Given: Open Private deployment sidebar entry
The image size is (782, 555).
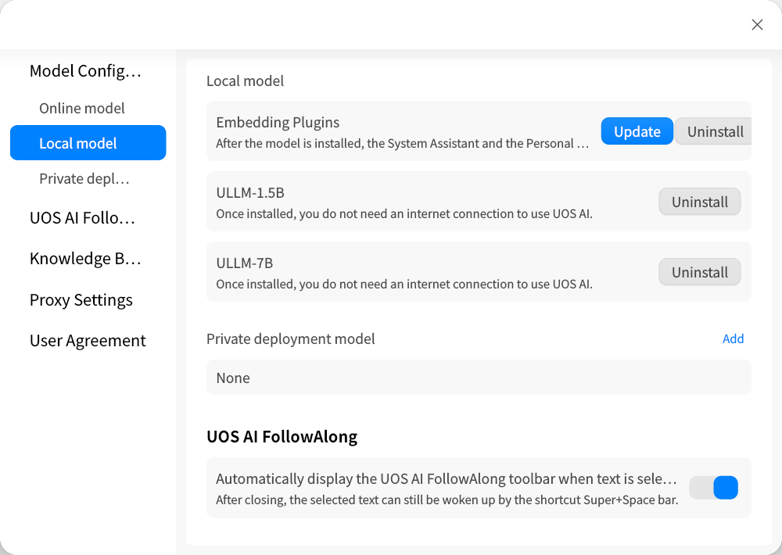Looking at the screenshot, I should [x=84, y=178].
